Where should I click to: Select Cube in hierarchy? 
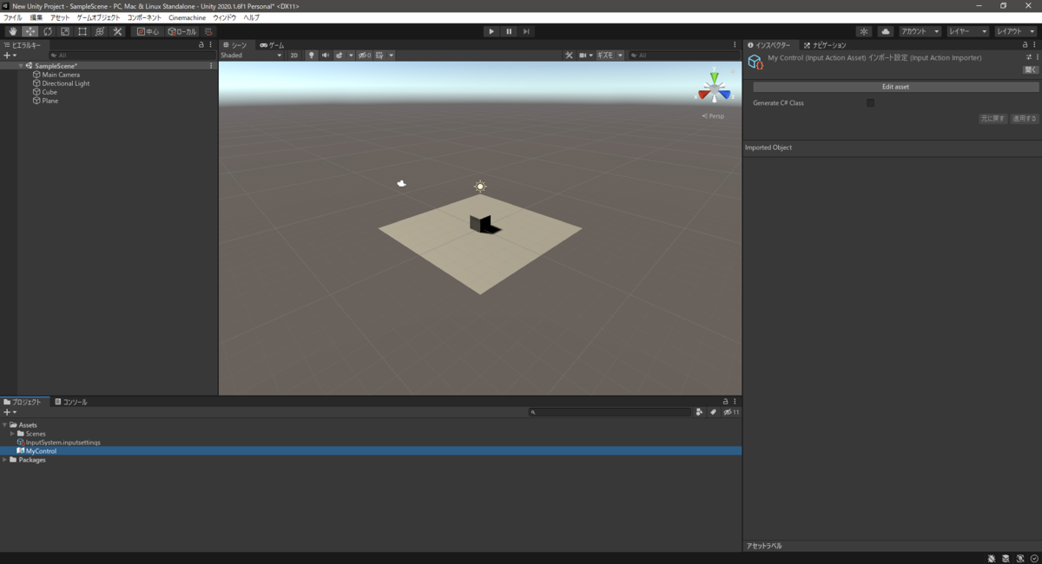(x=49, y=92)
